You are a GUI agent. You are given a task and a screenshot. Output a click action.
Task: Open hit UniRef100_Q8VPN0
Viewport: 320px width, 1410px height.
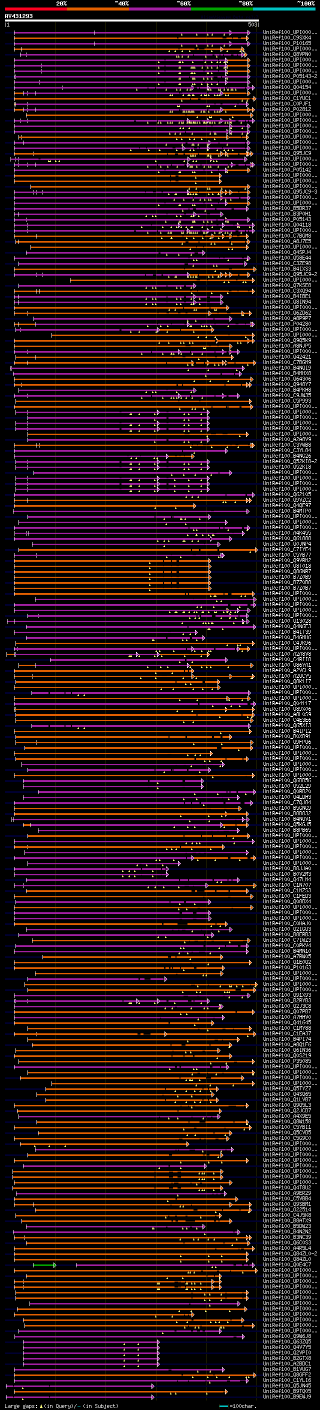pos(287,54)
